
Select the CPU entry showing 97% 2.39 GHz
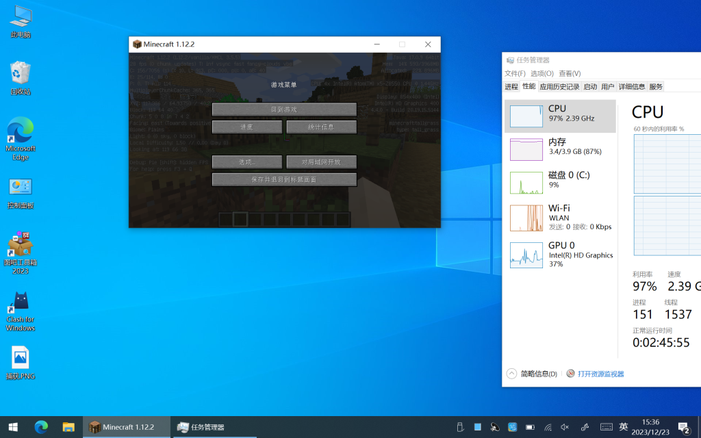560,116
